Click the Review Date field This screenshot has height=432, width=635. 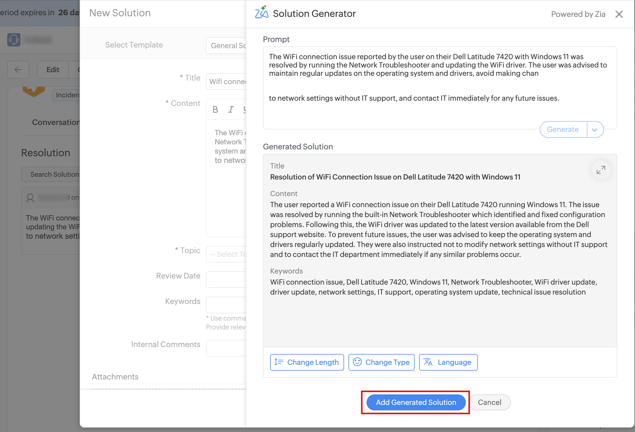pos(226,280)
